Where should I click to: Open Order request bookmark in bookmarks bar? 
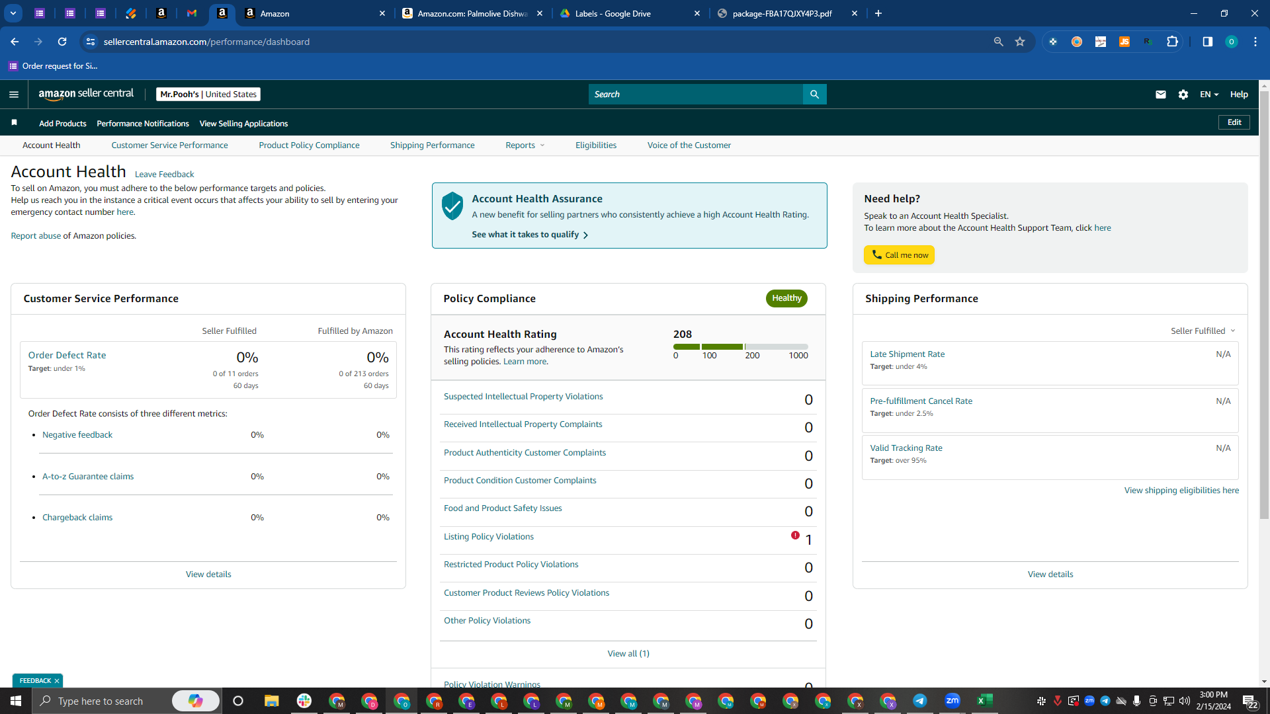(53, 66)
